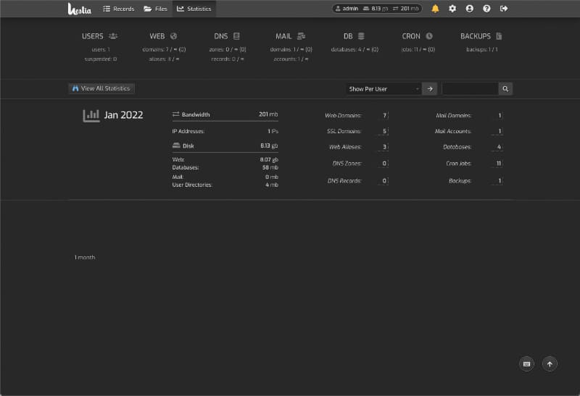580x396 pixels.
Task: Go to the CRON section
Action: (x=411, y=36)
